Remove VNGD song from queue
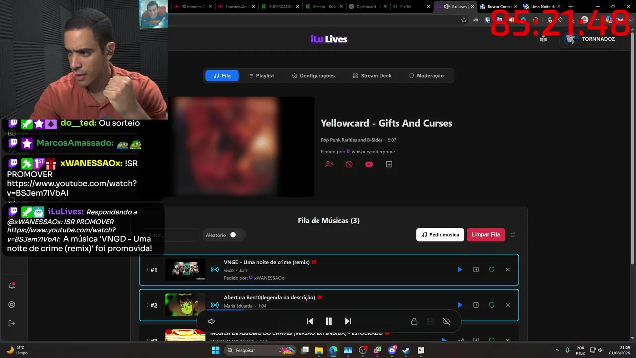Viewport: 636px width, 358px height. pos(508,269)
